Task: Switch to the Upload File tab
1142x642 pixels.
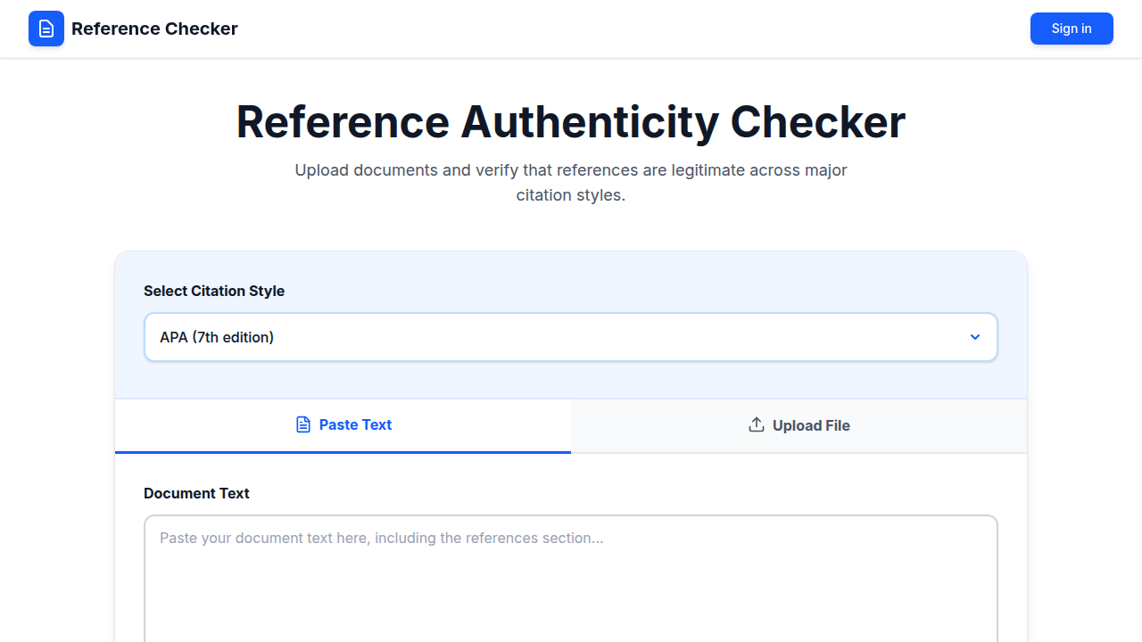Action: (799, 425)
